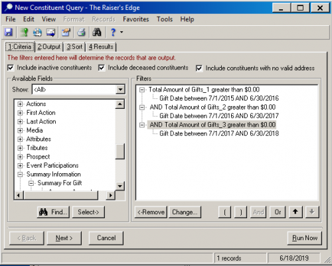
Task: Click the Next > button
Action: (x=64, y=238)
